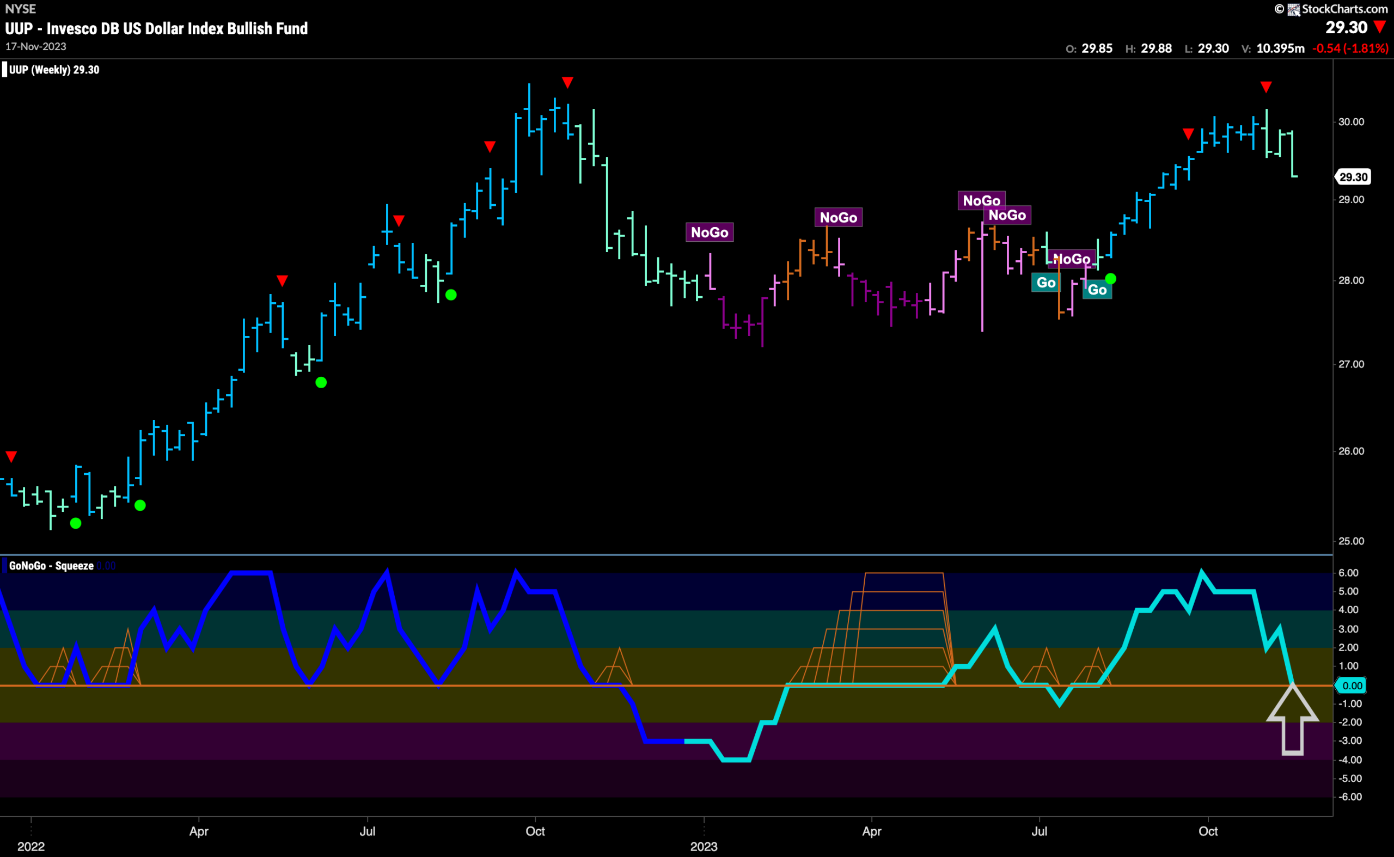Click the second Go label near August 2023

click(x=1097, y=290)
